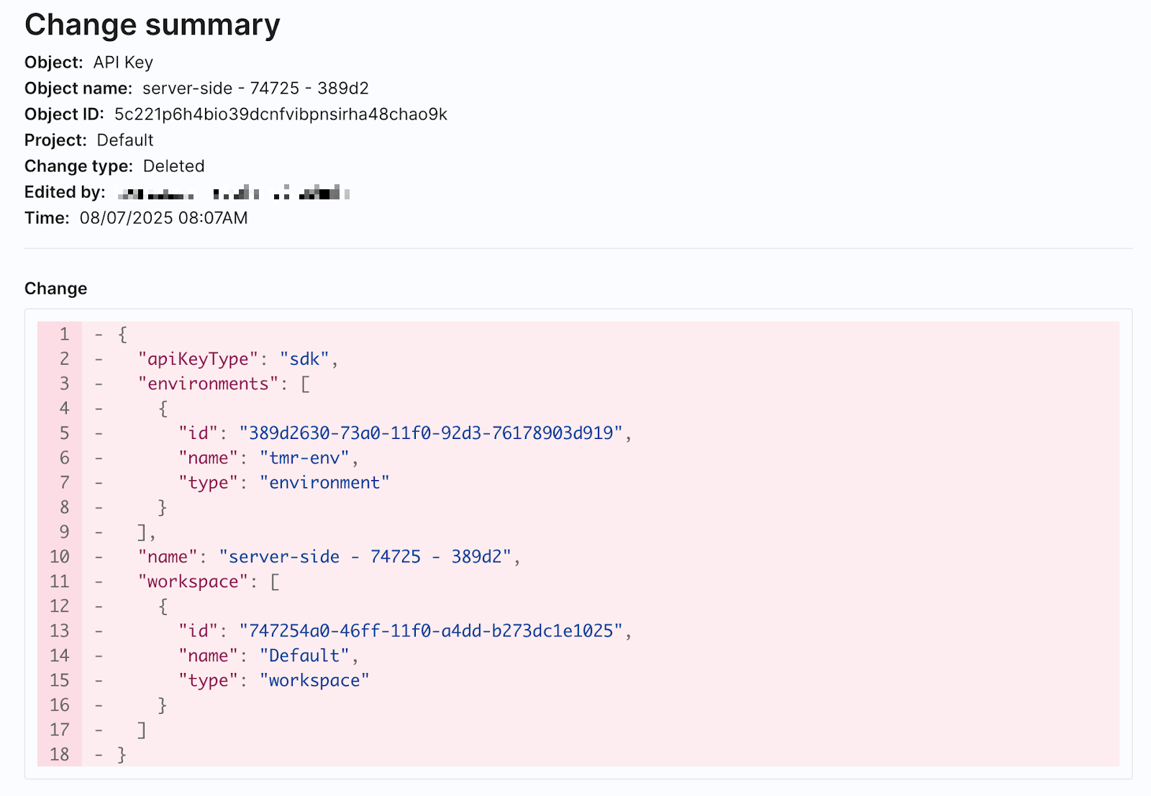Click the timestamp 08/07/2025 08:07AM
Viewport: 1151px width, 796px height.
pyautogui.click(x=163, y=218)
